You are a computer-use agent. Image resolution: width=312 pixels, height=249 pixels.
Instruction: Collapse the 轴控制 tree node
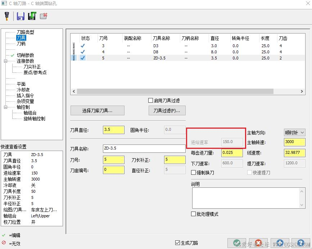[x=5, y=107]
